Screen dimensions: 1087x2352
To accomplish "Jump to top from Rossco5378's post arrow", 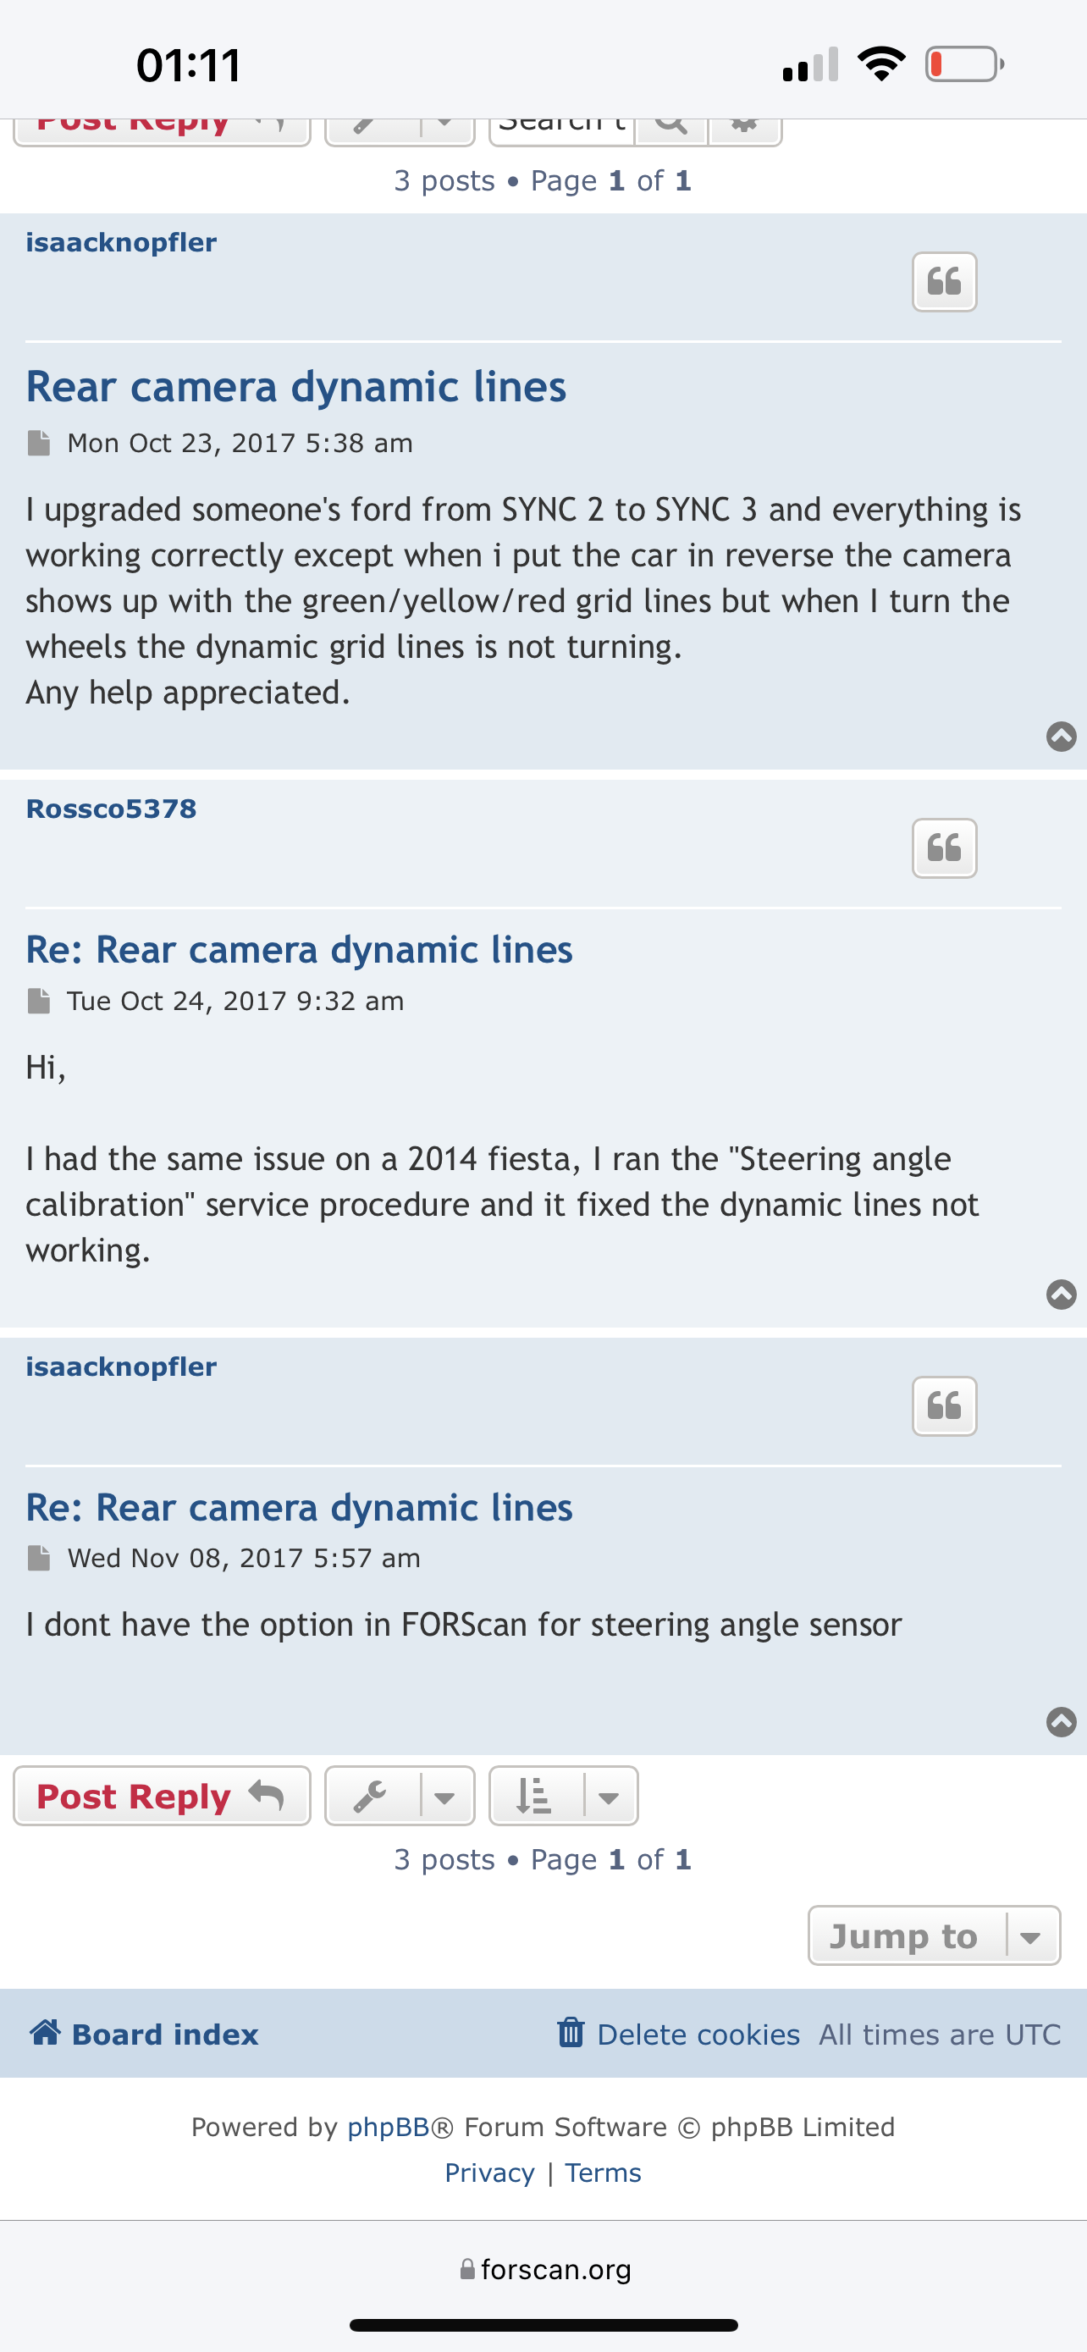I will click(x=1061, y=1294).
